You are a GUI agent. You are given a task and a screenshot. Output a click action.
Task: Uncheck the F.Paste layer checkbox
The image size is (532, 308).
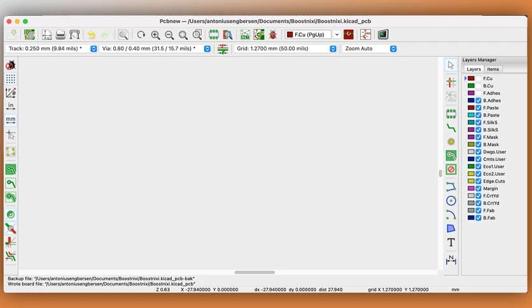coord(479,108)
